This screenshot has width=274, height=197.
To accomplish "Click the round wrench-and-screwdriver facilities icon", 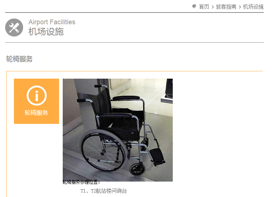I will 14,28.
